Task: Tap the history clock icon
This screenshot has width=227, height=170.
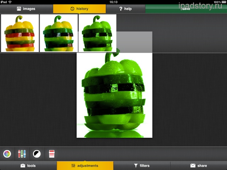Action: (72, 9)
